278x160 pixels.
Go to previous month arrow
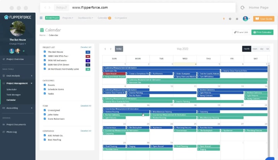105,49
